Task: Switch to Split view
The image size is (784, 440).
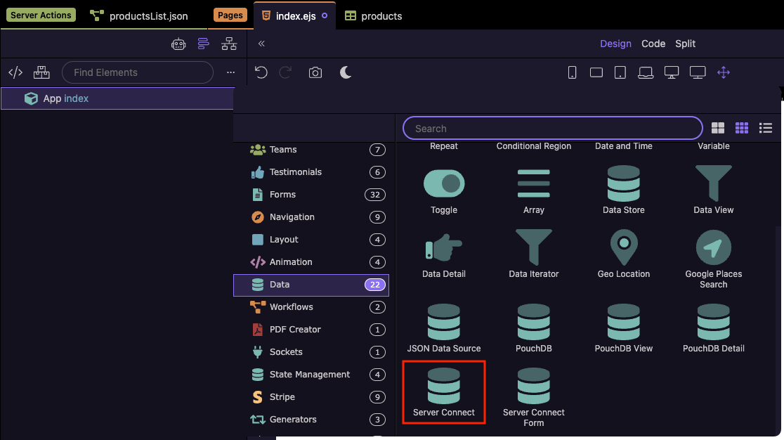Action: coord(686,44)
